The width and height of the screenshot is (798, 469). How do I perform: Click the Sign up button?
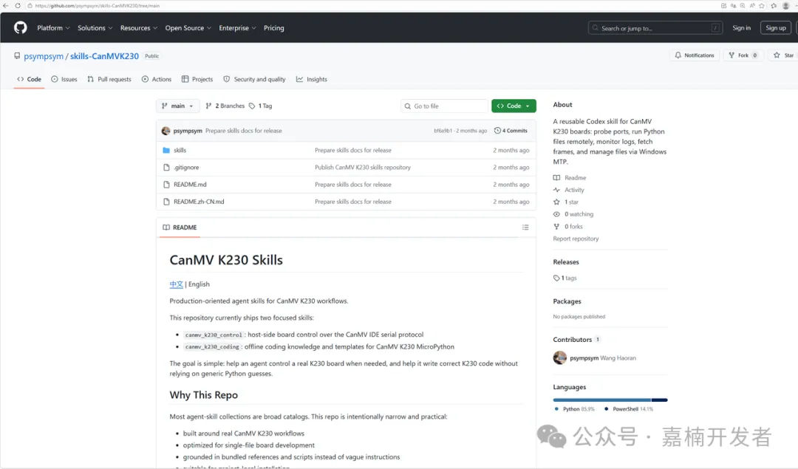[776, 28]
